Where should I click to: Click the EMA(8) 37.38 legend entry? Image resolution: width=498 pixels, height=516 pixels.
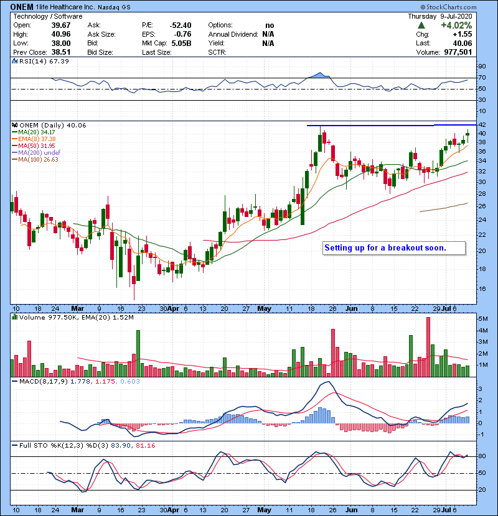34,139
